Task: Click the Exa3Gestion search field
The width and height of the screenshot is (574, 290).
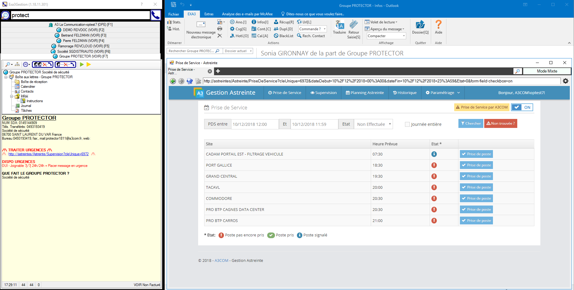Action: 80,15
